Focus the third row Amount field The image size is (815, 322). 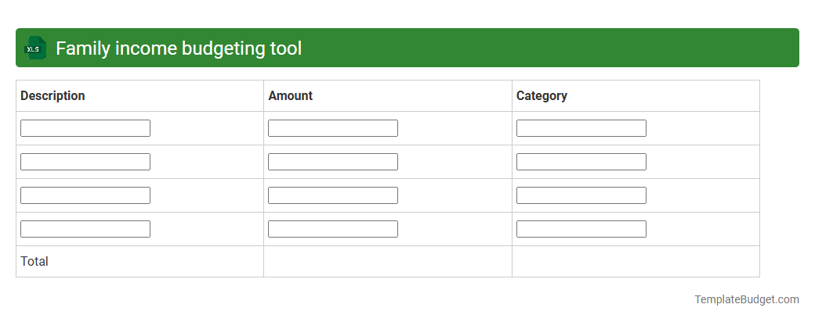click(332, 195)
